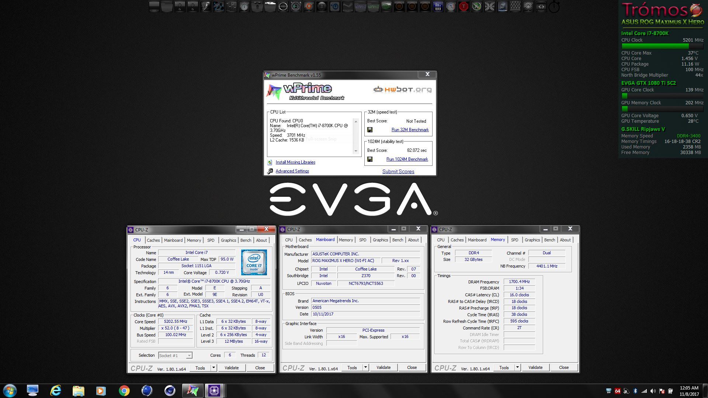This screenshot has height=398, width=708.
Task: Open the stopwatch clock icon in top dock
Action: [x=244, y=6]
